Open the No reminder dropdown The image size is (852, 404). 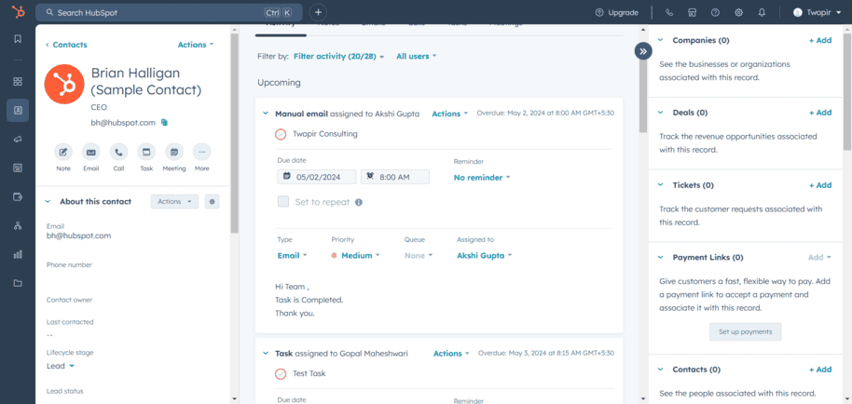[x=482, y=177]
